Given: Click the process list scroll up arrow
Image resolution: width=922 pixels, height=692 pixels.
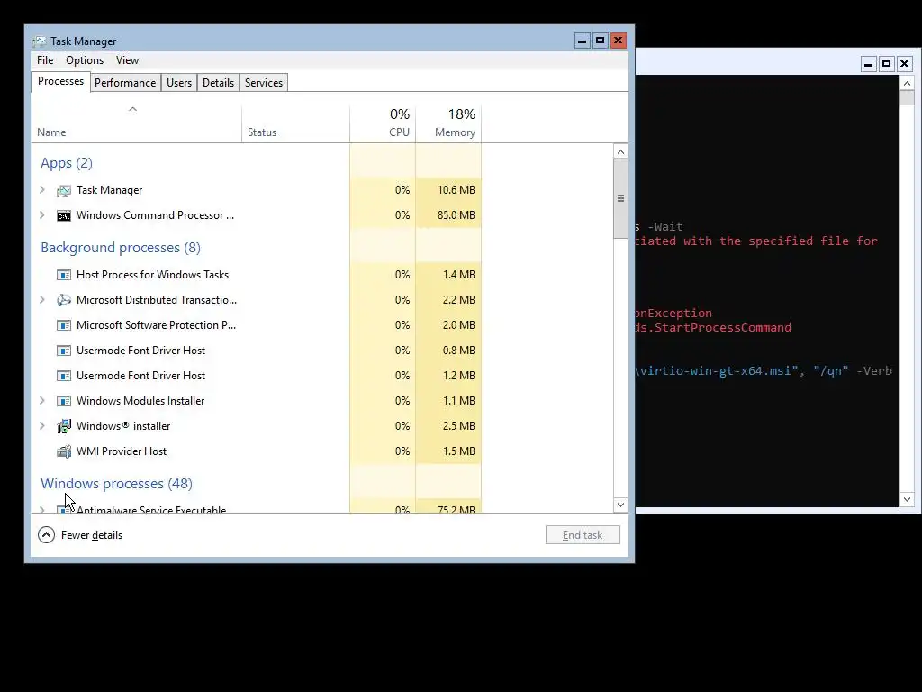Looking at the screenshot, I should click(620, 151).
